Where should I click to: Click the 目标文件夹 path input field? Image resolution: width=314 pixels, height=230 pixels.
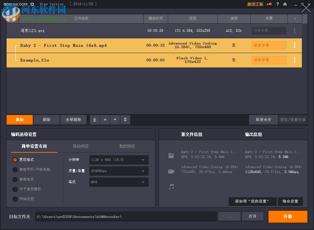coord(126,216)
